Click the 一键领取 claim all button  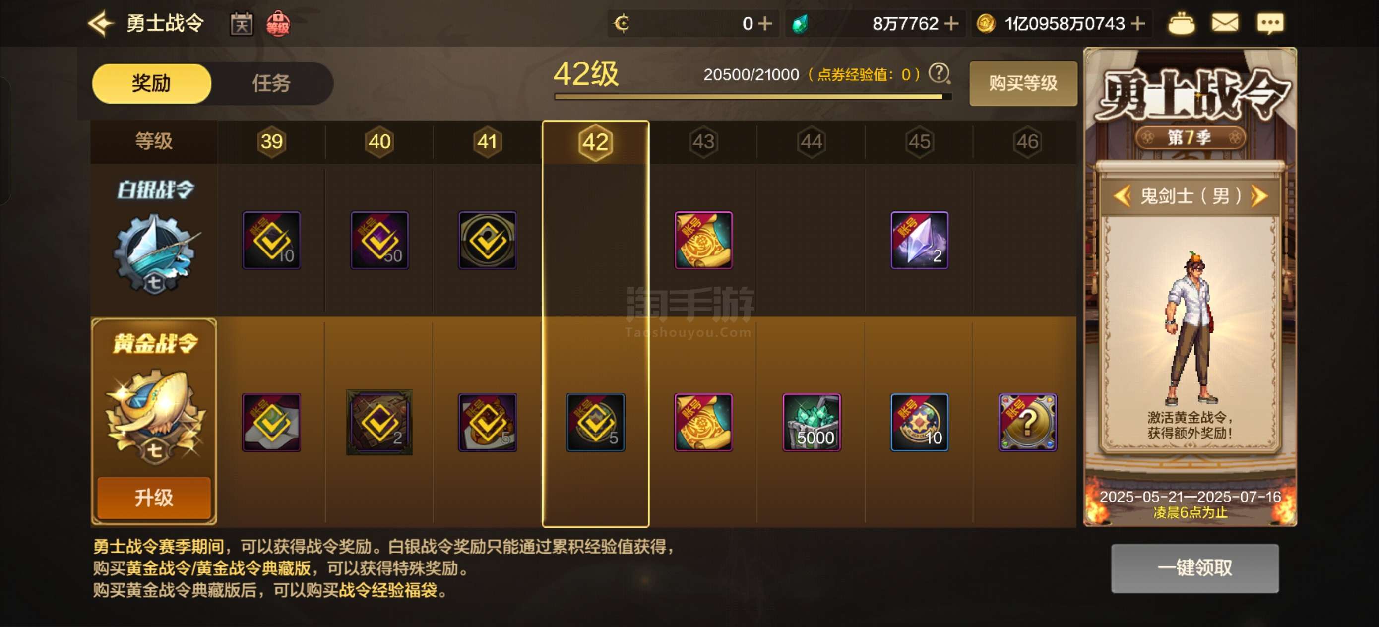click(1195, 567)
